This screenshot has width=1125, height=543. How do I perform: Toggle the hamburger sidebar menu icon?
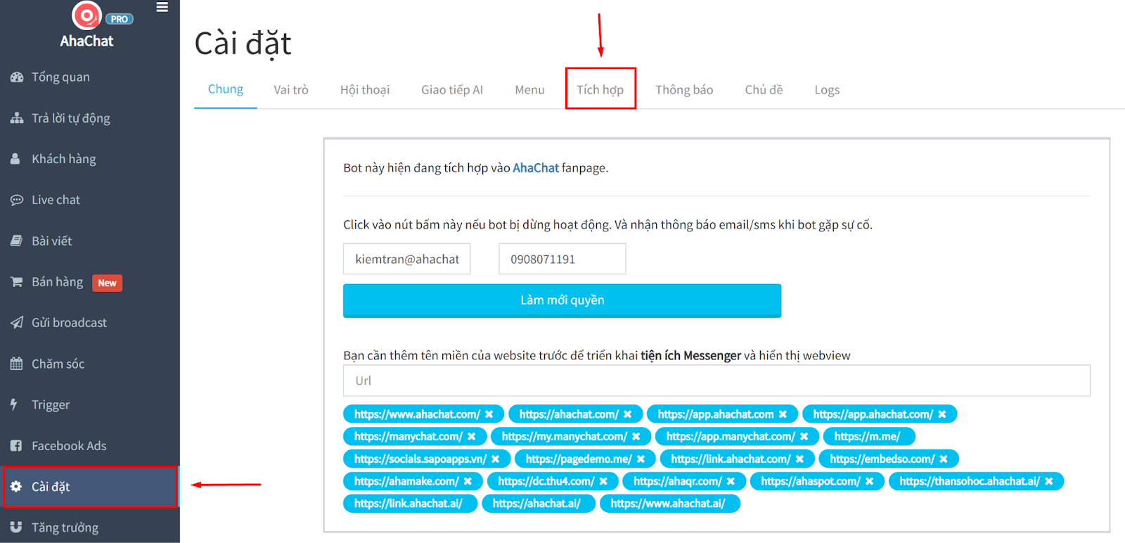[162, 7]
